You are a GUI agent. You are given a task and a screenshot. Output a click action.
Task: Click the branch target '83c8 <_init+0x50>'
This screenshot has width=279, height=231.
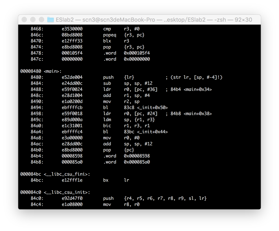[x=146, y=108]
